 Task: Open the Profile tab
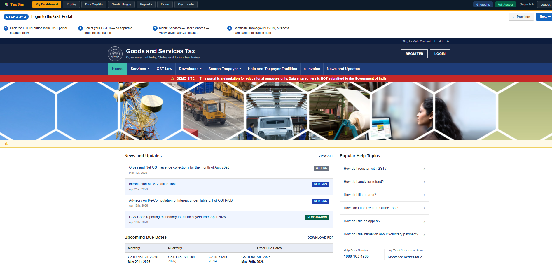click(71, 4)
